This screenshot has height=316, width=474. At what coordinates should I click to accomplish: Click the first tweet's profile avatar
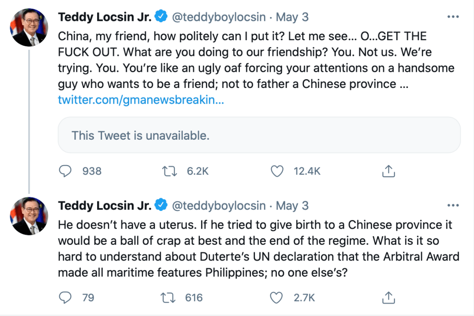(x=29, y=27)
